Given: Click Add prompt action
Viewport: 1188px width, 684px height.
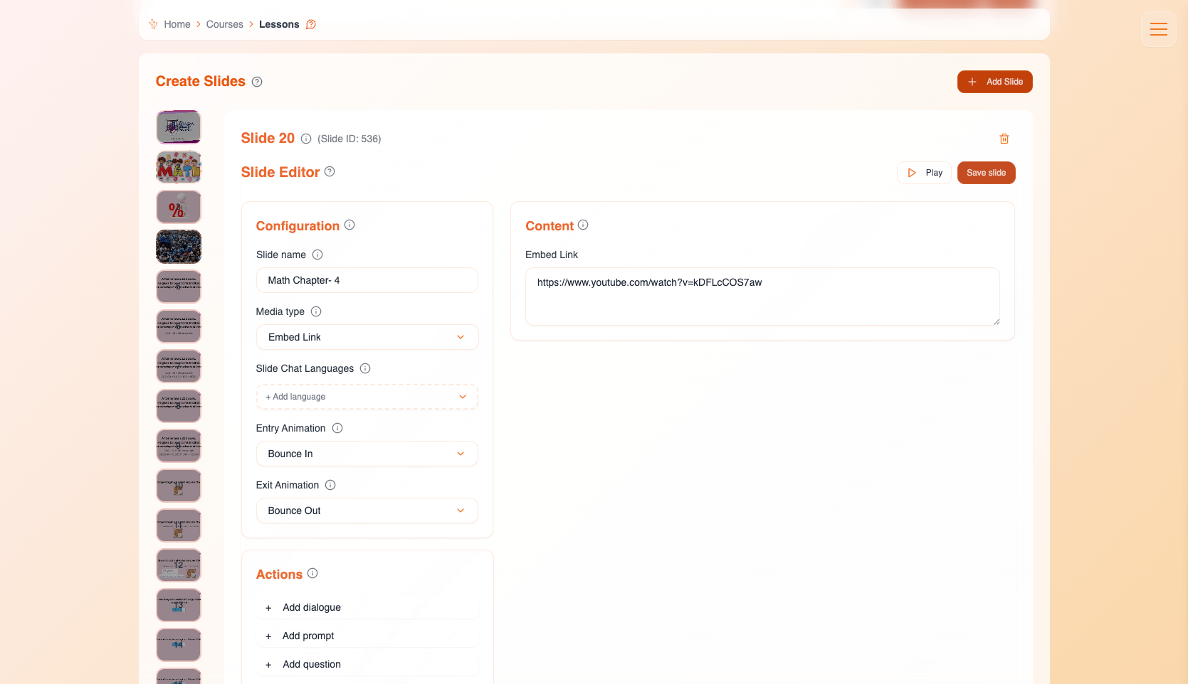Looking at the screenshot, I should click(x=367, y=636).
